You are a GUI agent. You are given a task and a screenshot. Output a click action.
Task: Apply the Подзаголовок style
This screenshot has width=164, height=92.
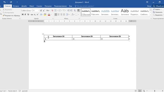[x=135, y=12]
